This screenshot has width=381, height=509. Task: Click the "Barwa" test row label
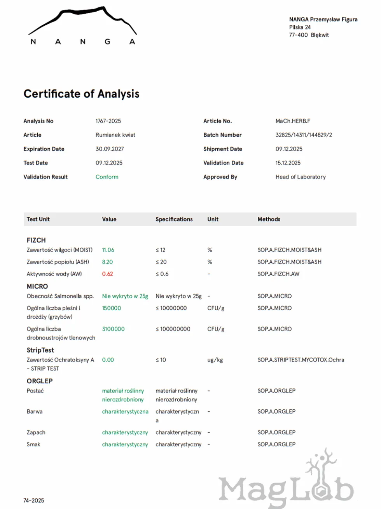tap(35, 412)
